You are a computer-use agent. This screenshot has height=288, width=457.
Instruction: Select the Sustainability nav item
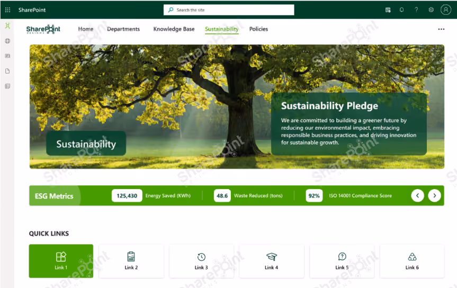(222, 29)
